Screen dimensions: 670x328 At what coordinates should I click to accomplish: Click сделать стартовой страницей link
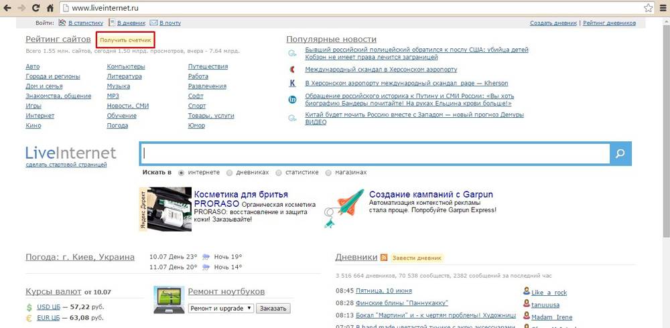[x=66, y=165]
